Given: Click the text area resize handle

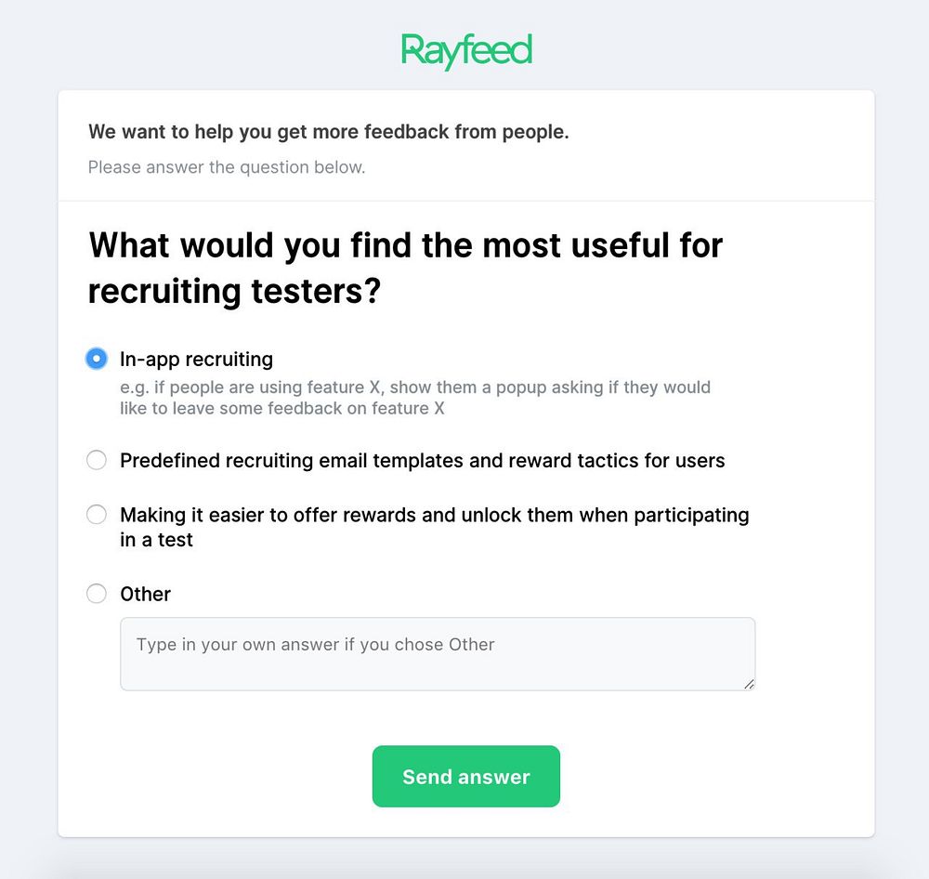Looking at the screenshot, I should (x=749, y=684).
